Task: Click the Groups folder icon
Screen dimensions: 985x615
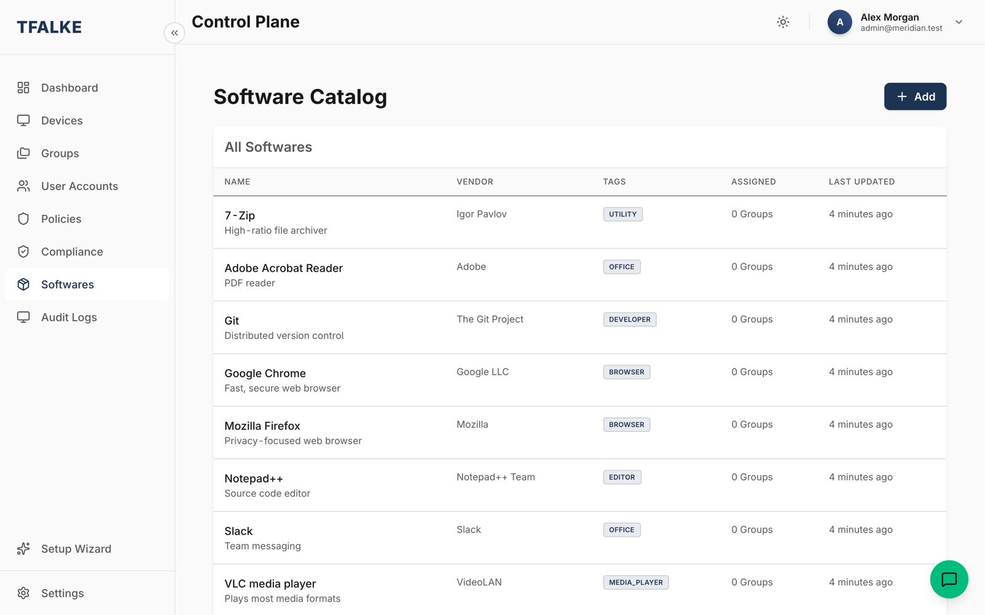Action: (x=23, y=153)
